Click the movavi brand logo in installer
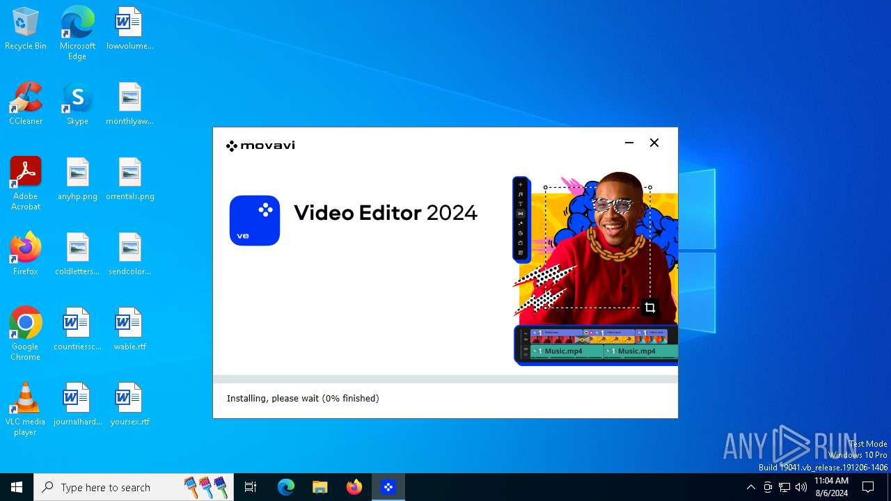This screenshot has height=501, width=891. [x=260, y=145]
